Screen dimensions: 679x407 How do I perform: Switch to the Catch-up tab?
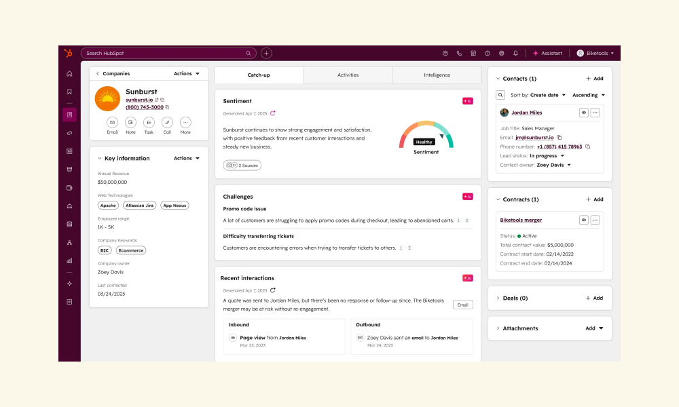coord(259,75)
